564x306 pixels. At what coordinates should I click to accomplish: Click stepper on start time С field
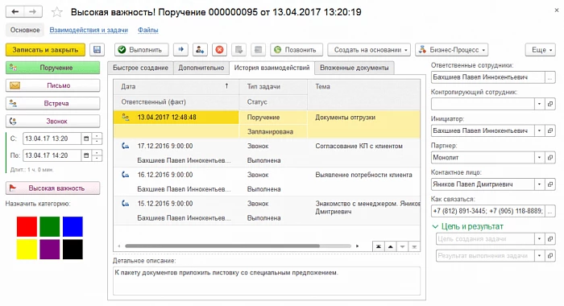click(x=97, y=139)
